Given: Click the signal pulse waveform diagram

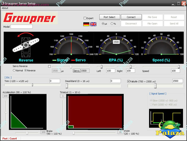Looking at the screenshot, I should pos(166,118).
